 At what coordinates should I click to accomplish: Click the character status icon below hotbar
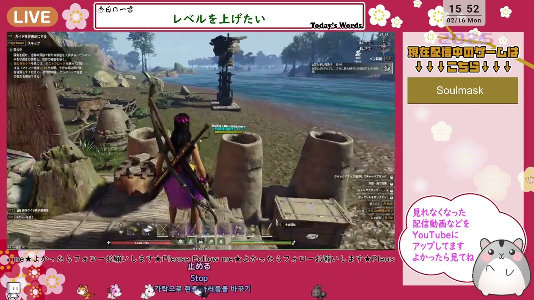(191, 241)
